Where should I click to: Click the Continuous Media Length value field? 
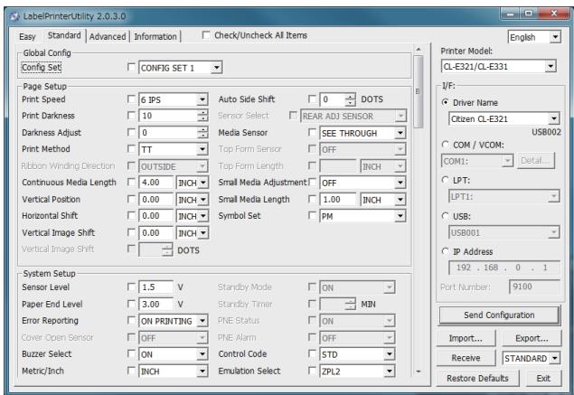(x=156, y=183)
